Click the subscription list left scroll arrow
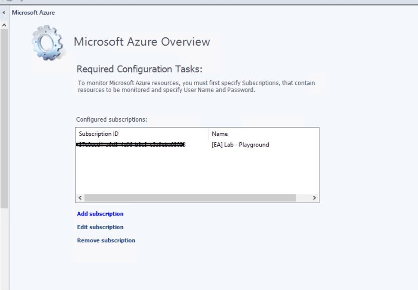This screenshot has height=290, width=418. 80,197
